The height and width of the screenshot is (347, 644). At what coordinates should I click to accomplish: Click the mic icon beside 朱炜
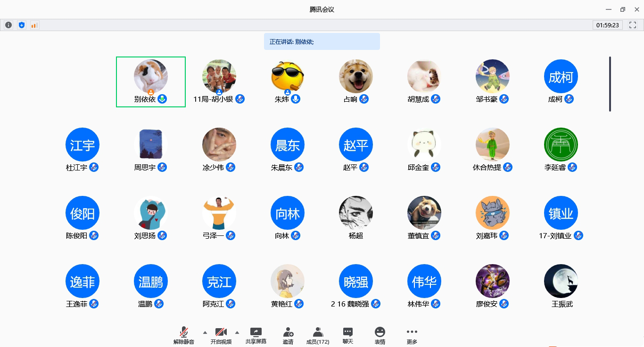pos(296,99)
